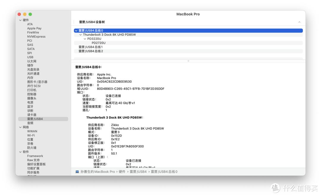Collapse the 网络 sidebar section
This screenshot has height=196, width=321.
20,127
